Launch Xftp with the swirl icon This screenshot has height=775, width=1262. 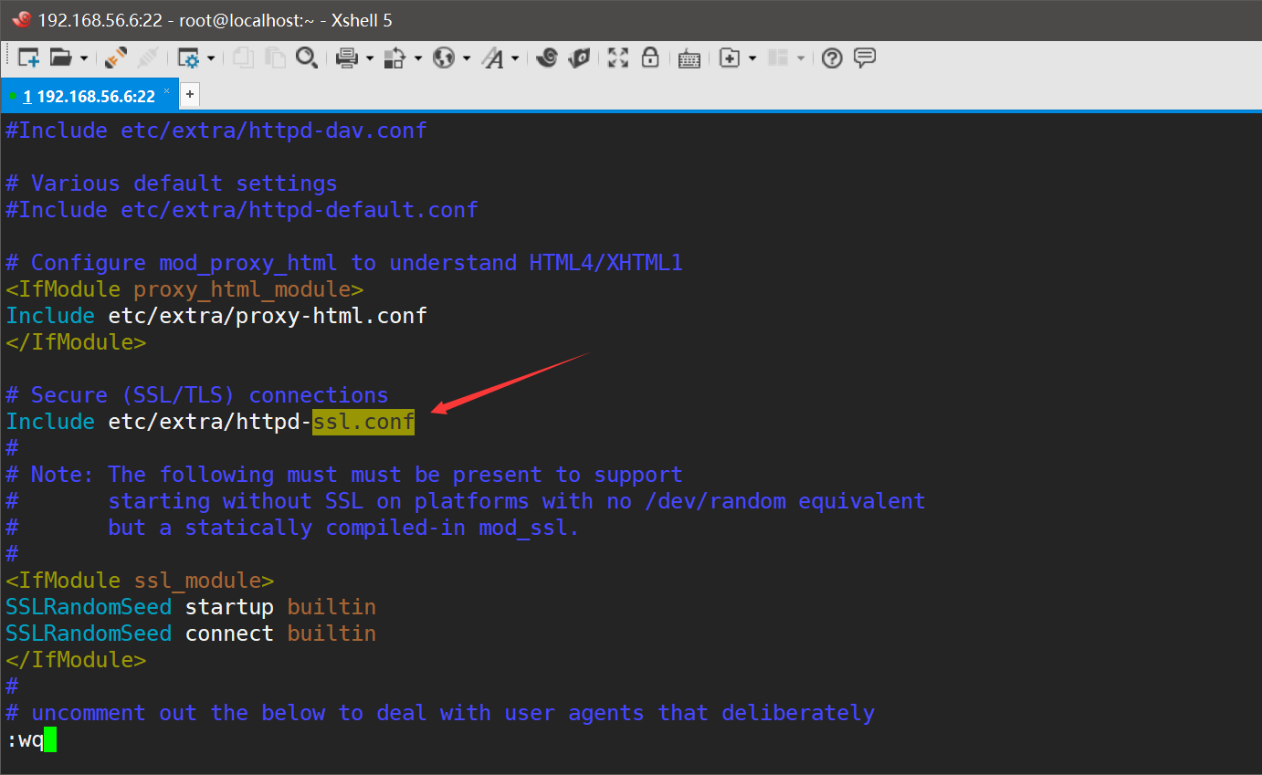pos(547,58)
